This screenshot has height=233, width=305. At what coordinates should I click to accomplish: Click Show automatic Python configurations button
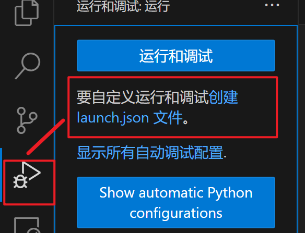tap(176, 203)
